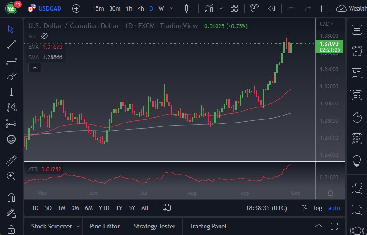Collapse the indicator legend chevron
367x235 pixels.
coord(35,67)
